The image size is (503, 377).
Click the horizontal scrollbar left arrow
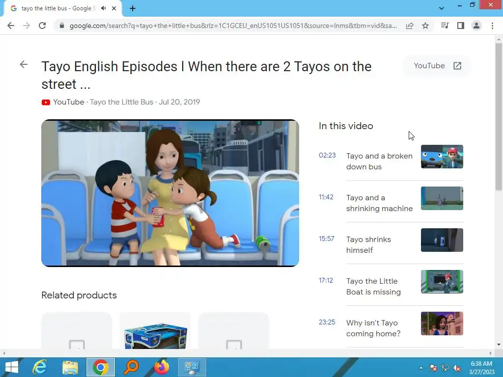pyautogui.click(x=4, y=353)
